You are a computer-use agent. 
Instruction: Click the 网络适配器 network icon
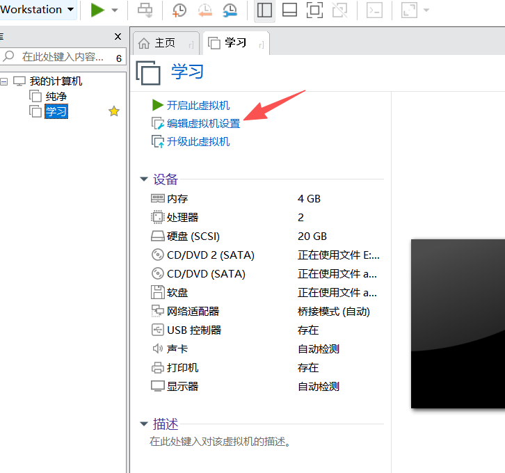click(x=158, y=311)
